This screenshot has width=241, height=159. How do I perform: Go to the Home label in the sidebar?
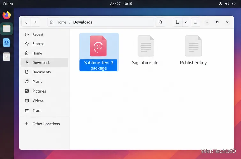37,53
